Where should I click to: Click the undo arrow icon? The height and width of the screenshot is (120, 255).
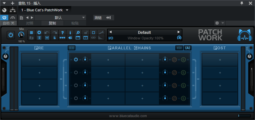pyautogui.click(x=47, y=32)
